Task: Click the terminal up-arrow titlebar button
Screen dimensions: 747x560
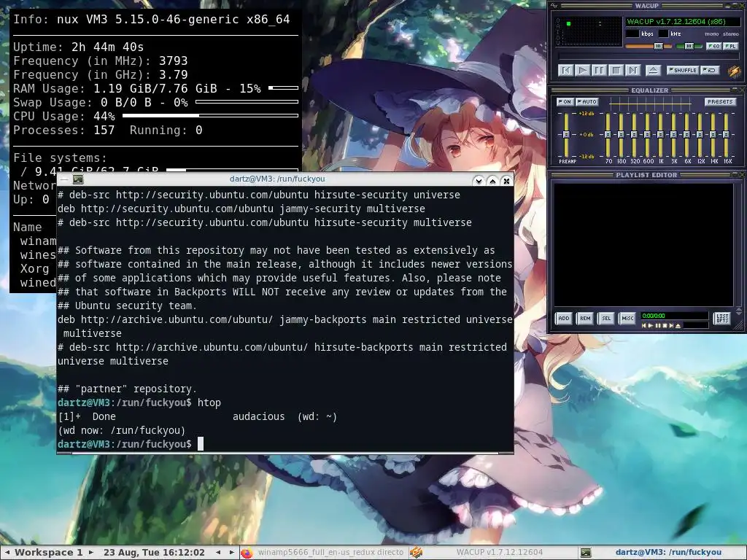Action: pyautogui.click(x=492, y=181)
